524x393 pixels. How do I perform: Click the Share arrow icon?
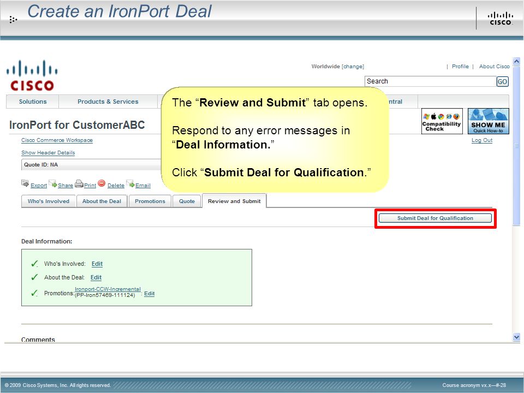pos(53,183)
